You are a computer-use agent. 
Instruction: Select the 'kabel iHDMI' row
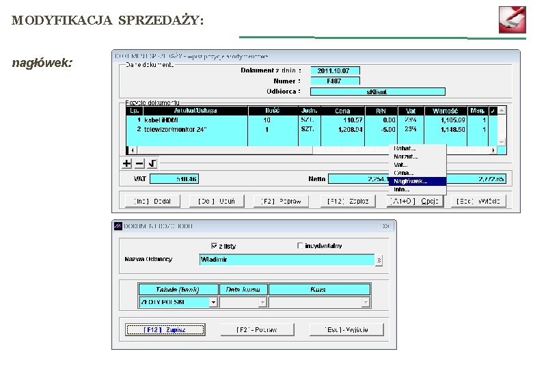click(x=312, y=120)
